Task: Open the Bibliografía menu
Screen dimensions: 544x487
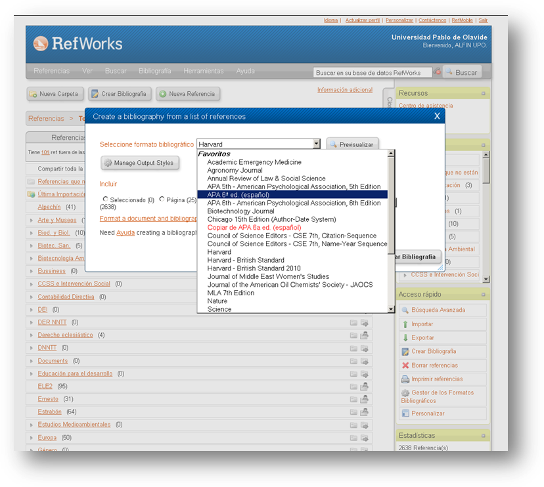Action: click(155, 71)
